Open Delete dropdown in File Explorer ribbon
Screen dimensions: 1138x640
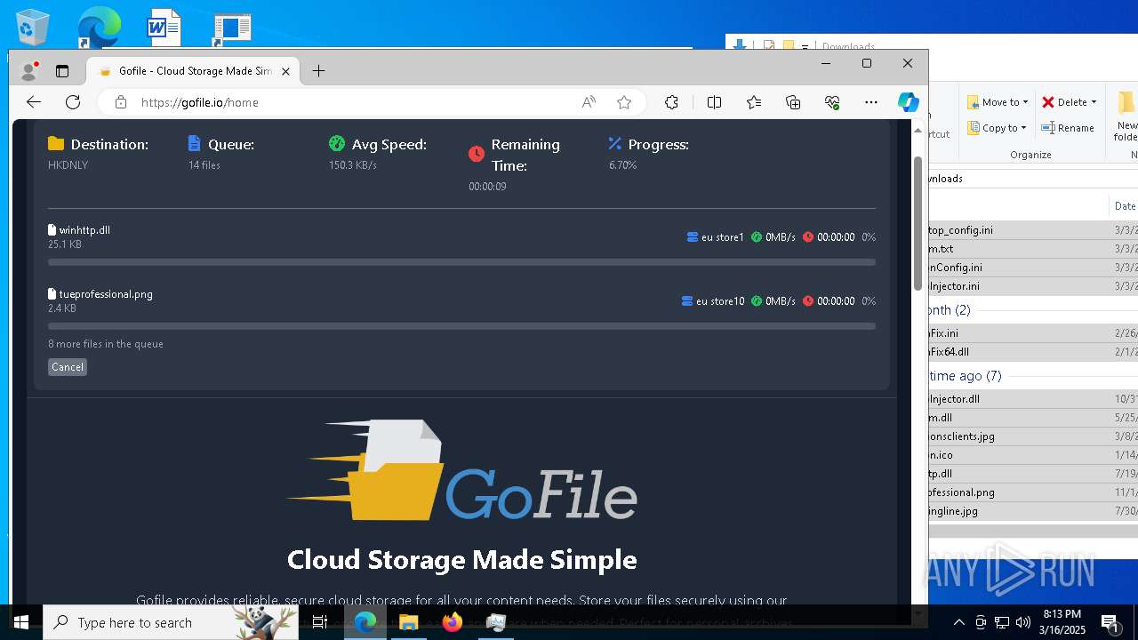(1070, 102)
